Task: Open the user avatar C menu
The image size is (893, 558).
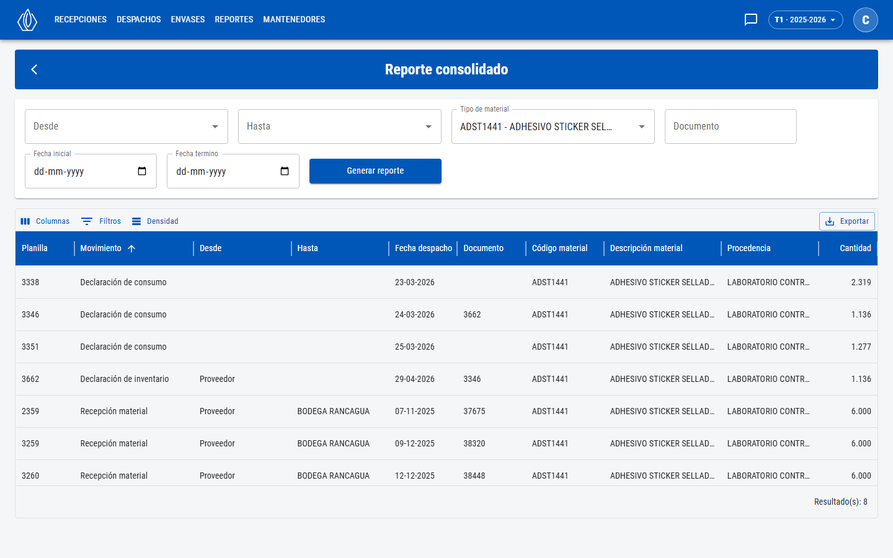Action: tap(866, 20)
